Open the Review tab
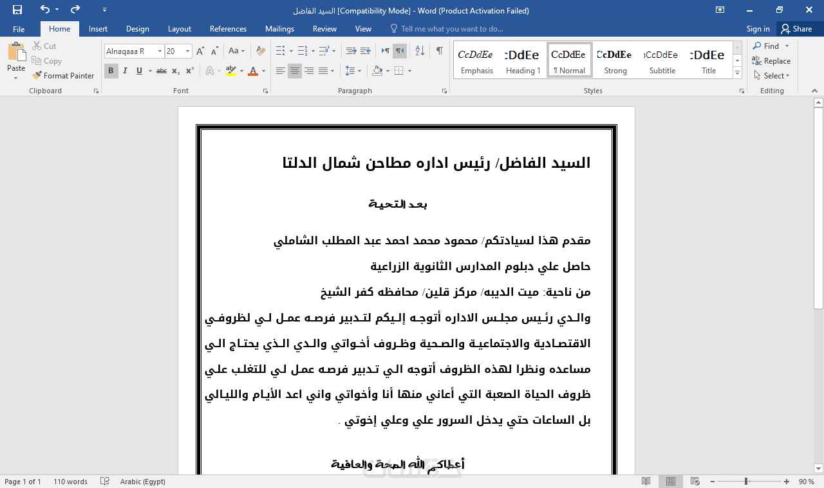The height and width of the screenshot is (488, 824). [x=324, y=29]
